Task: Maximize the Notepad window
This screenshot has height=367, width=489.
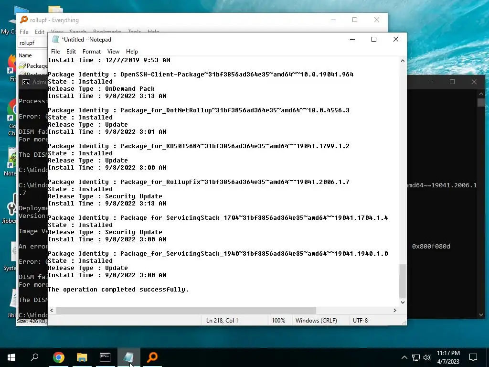Action: tap(374, 39)
